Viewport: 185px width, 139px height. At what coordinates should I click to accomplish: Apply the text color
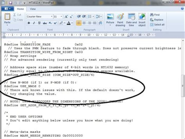69,23
